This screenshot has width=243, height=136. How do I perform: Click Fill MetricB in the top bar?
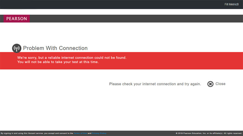[231, 4]
